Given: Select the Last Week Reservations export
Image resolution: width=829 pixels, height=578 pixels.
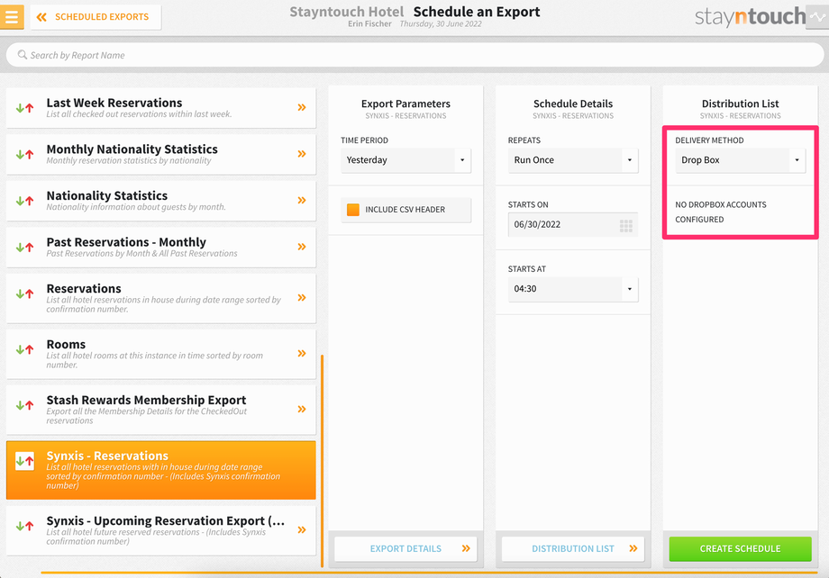Looking at the screenshot, I should (x=160, y=108).
